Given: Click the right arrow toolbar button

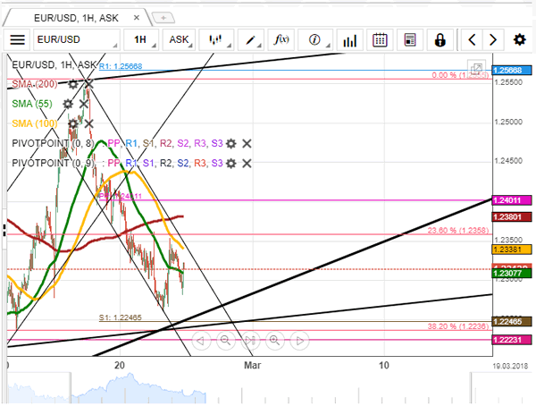Looking at the screenshot, I should click(x=493, y=39).
